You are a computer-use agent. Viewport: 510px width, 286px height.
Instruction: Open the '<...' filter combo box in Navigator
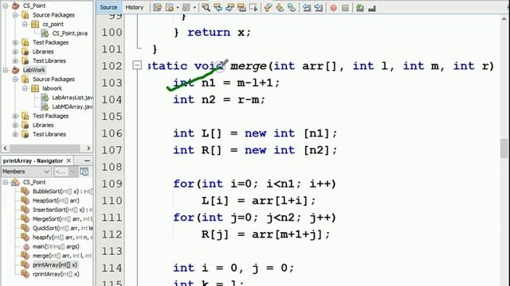(x=65, y=172)
